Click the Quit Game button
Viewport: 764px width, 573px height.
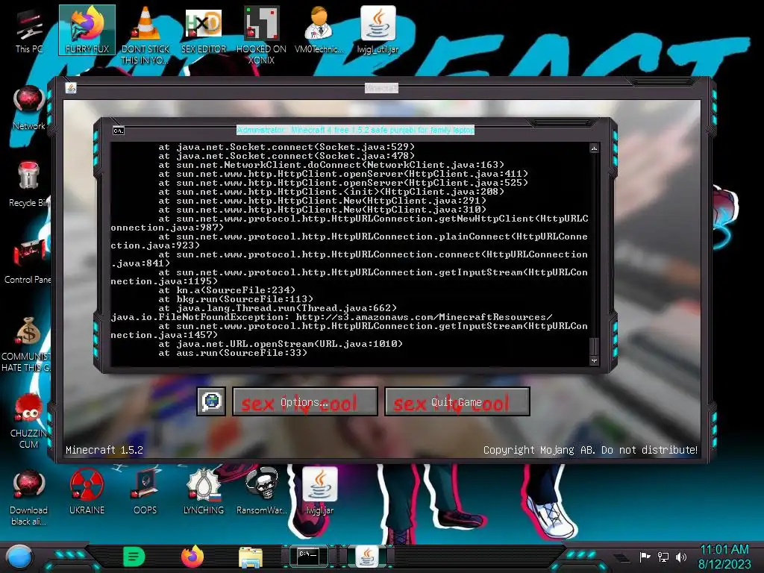tap(457, 401)
